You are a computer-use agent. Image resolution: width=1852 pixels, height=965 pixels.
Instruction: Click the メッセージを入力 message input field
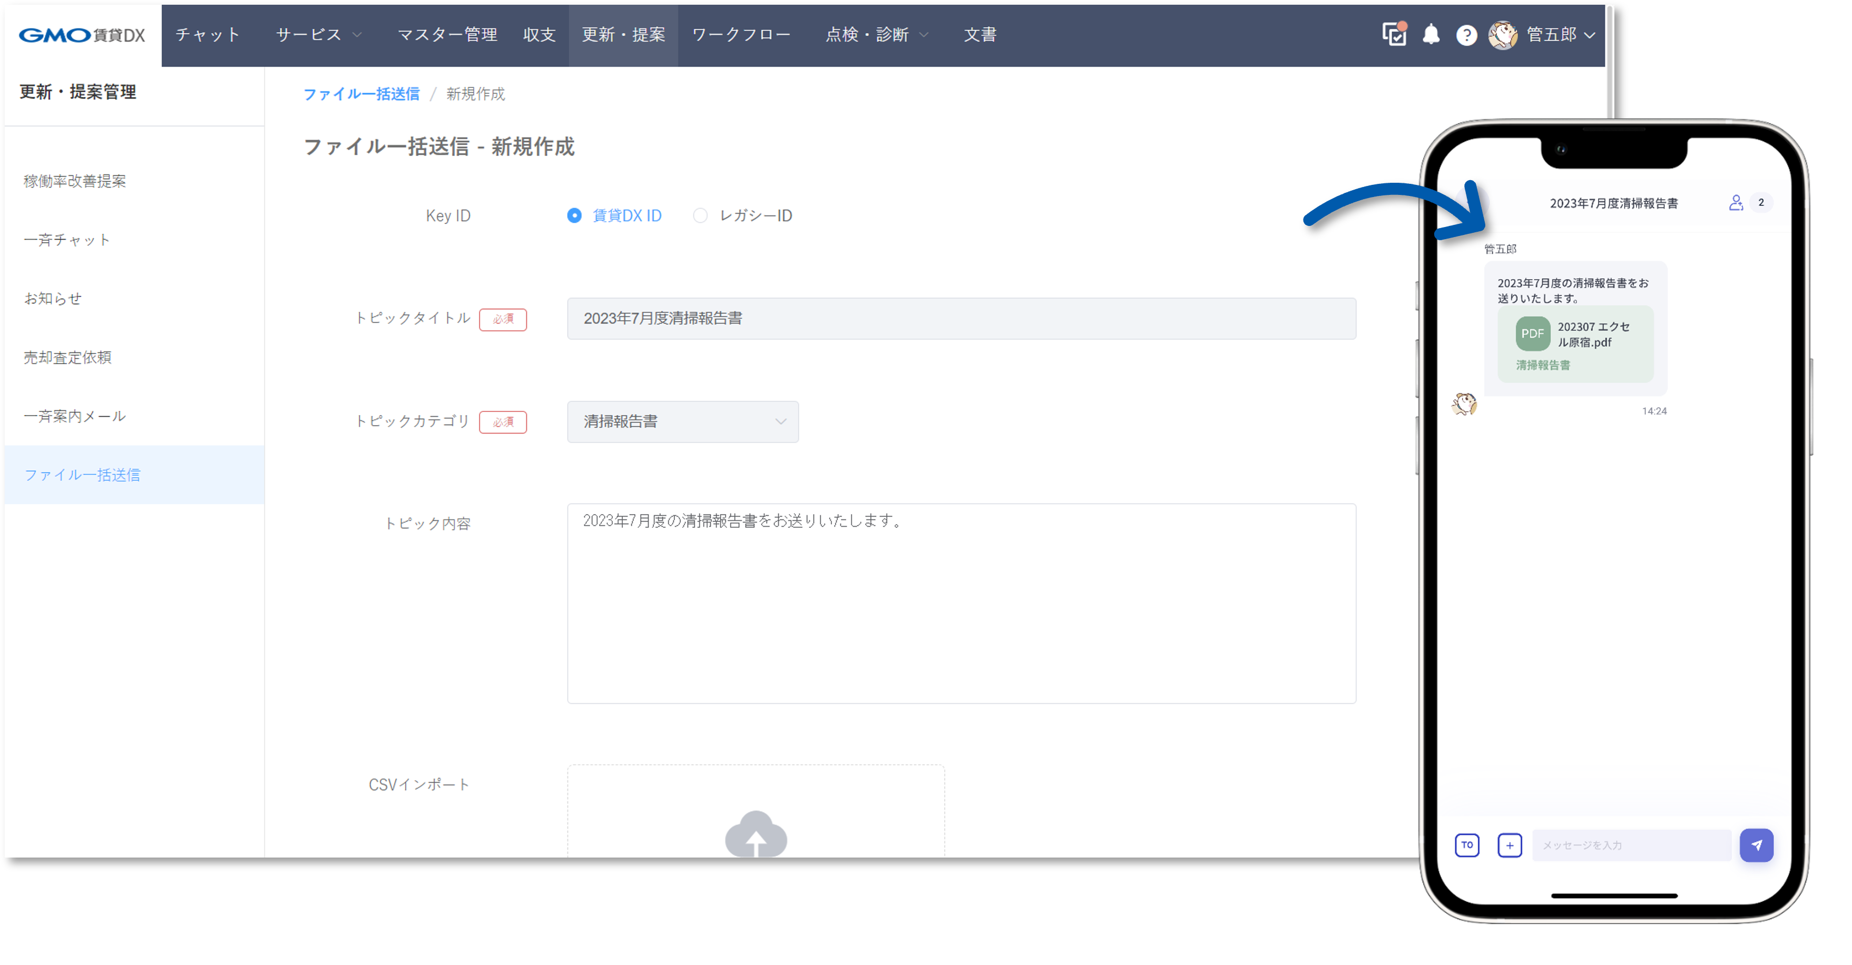[1632, 845]
